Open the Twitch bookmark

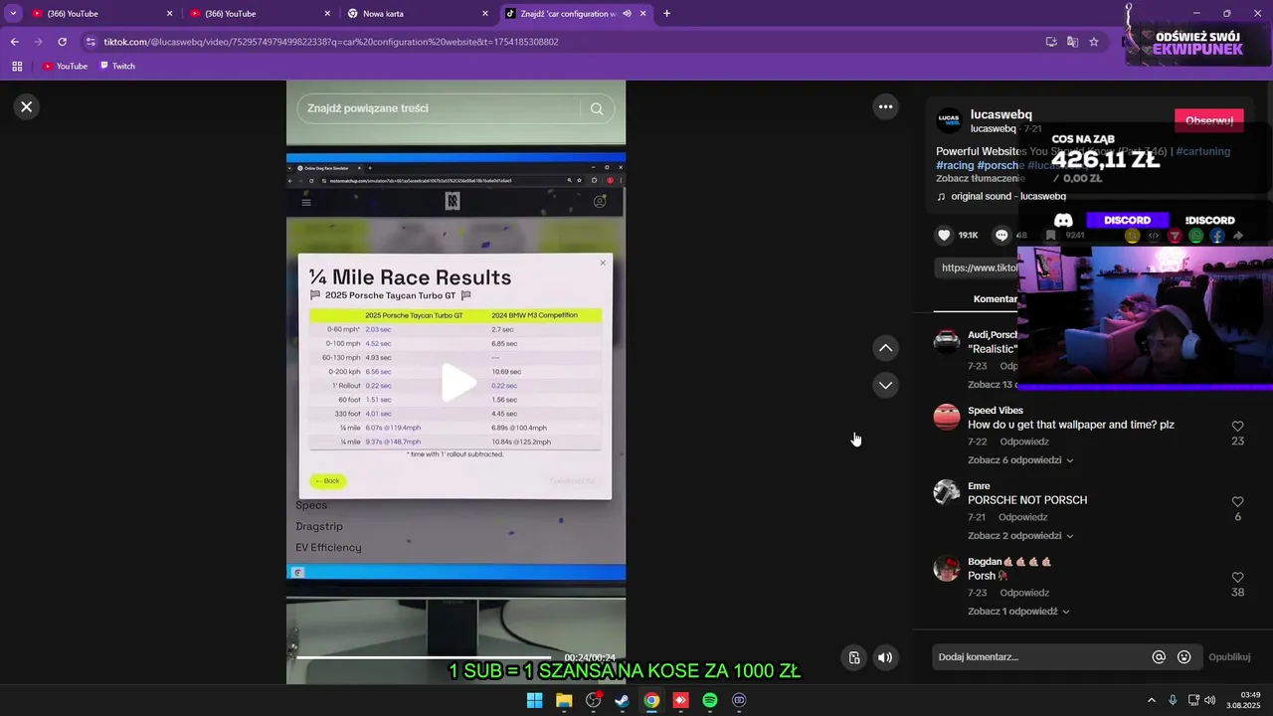[x=116, y=67]
